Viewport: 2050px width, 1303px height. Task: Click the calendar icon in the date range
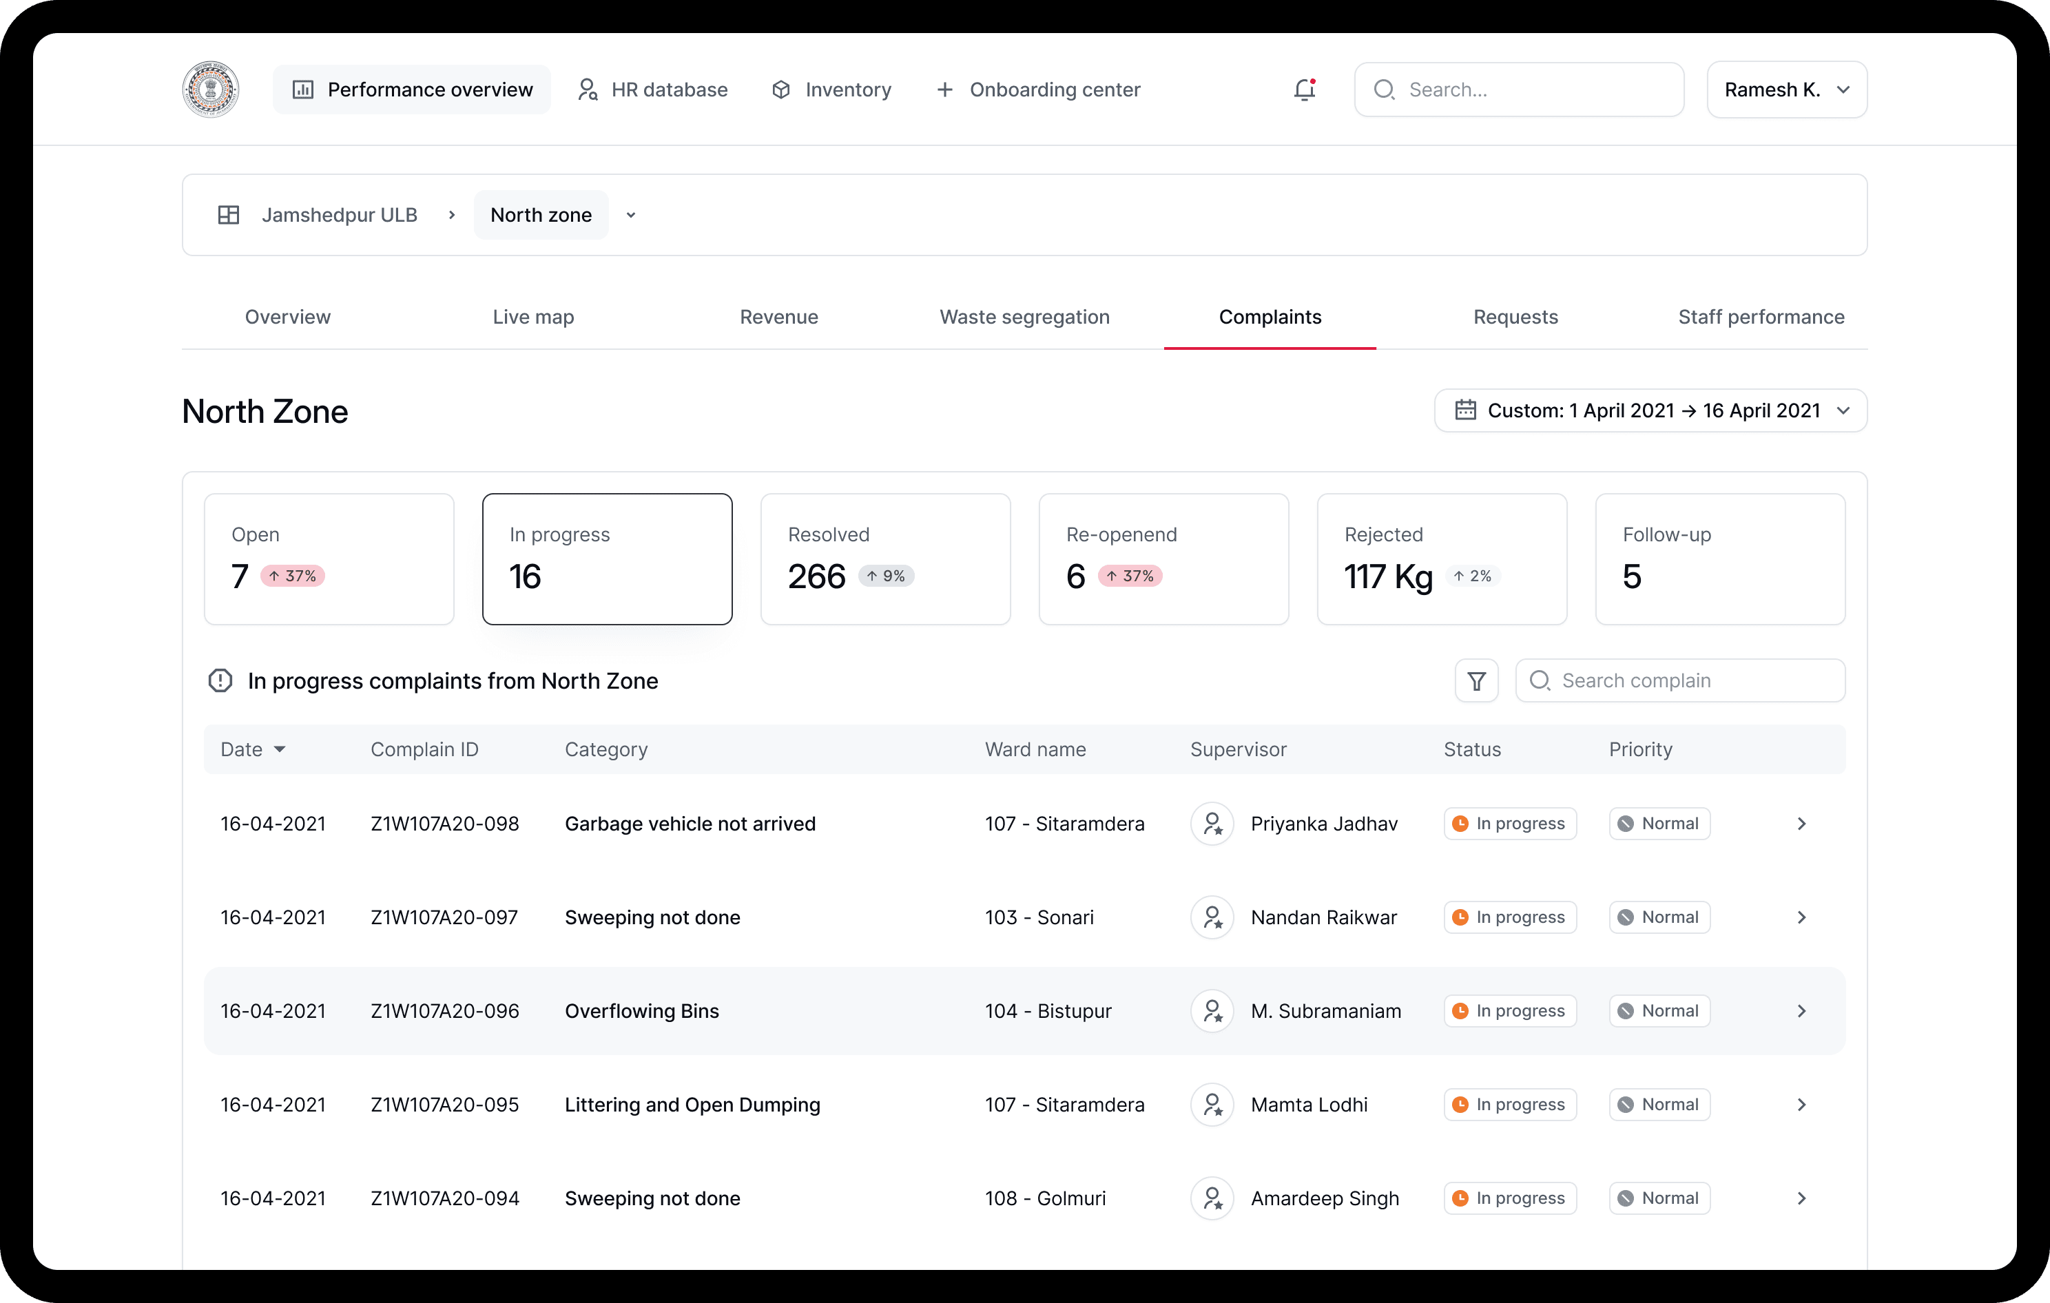[x=1465, y=410]
